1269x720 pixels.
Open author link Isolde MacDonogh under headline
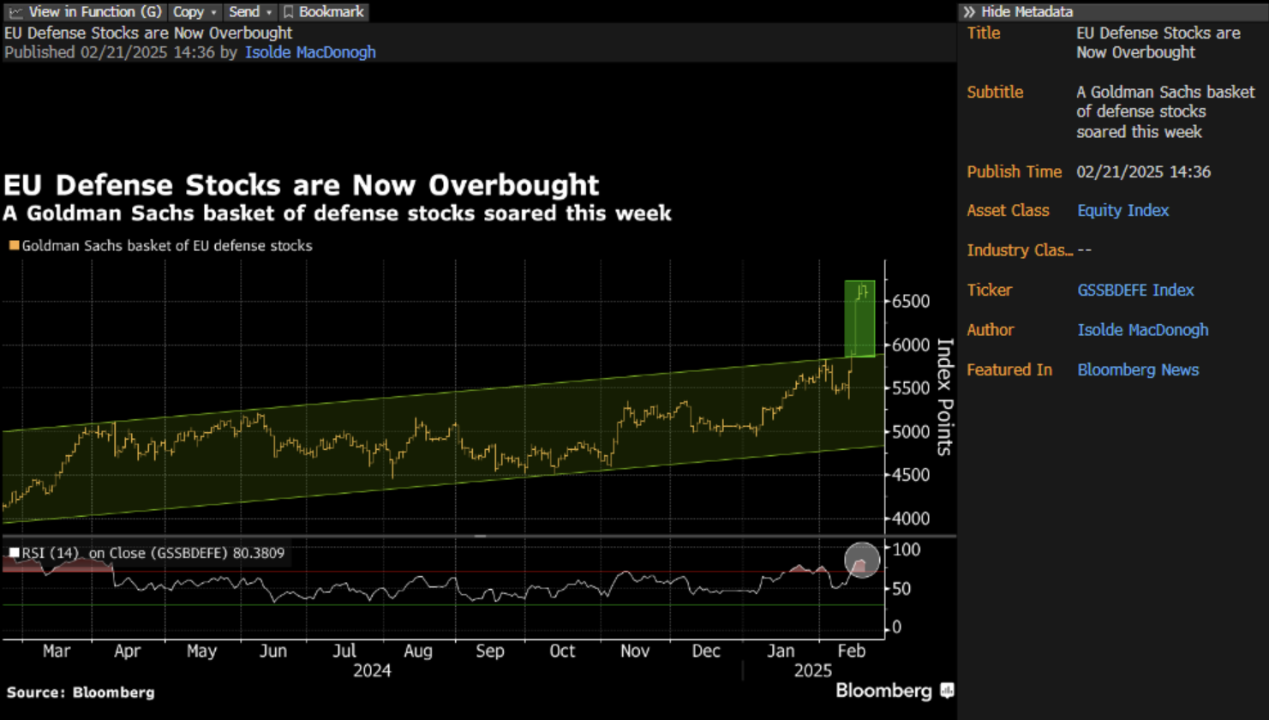pyautogui.click(x=310, y=52)
